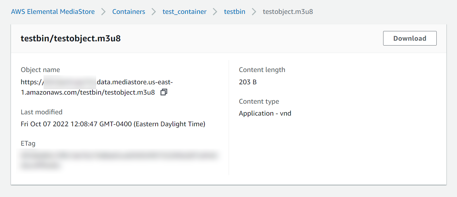Open the testbin folder breadcrumb

(234, 12)
